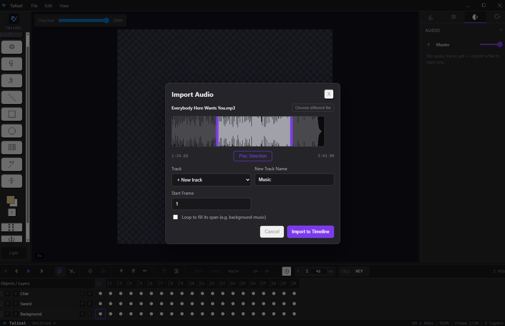The height and width of the screenshot is (326, 505).
Task: Cancel the Import Audio dialog
Action: (x=272, y=232)
